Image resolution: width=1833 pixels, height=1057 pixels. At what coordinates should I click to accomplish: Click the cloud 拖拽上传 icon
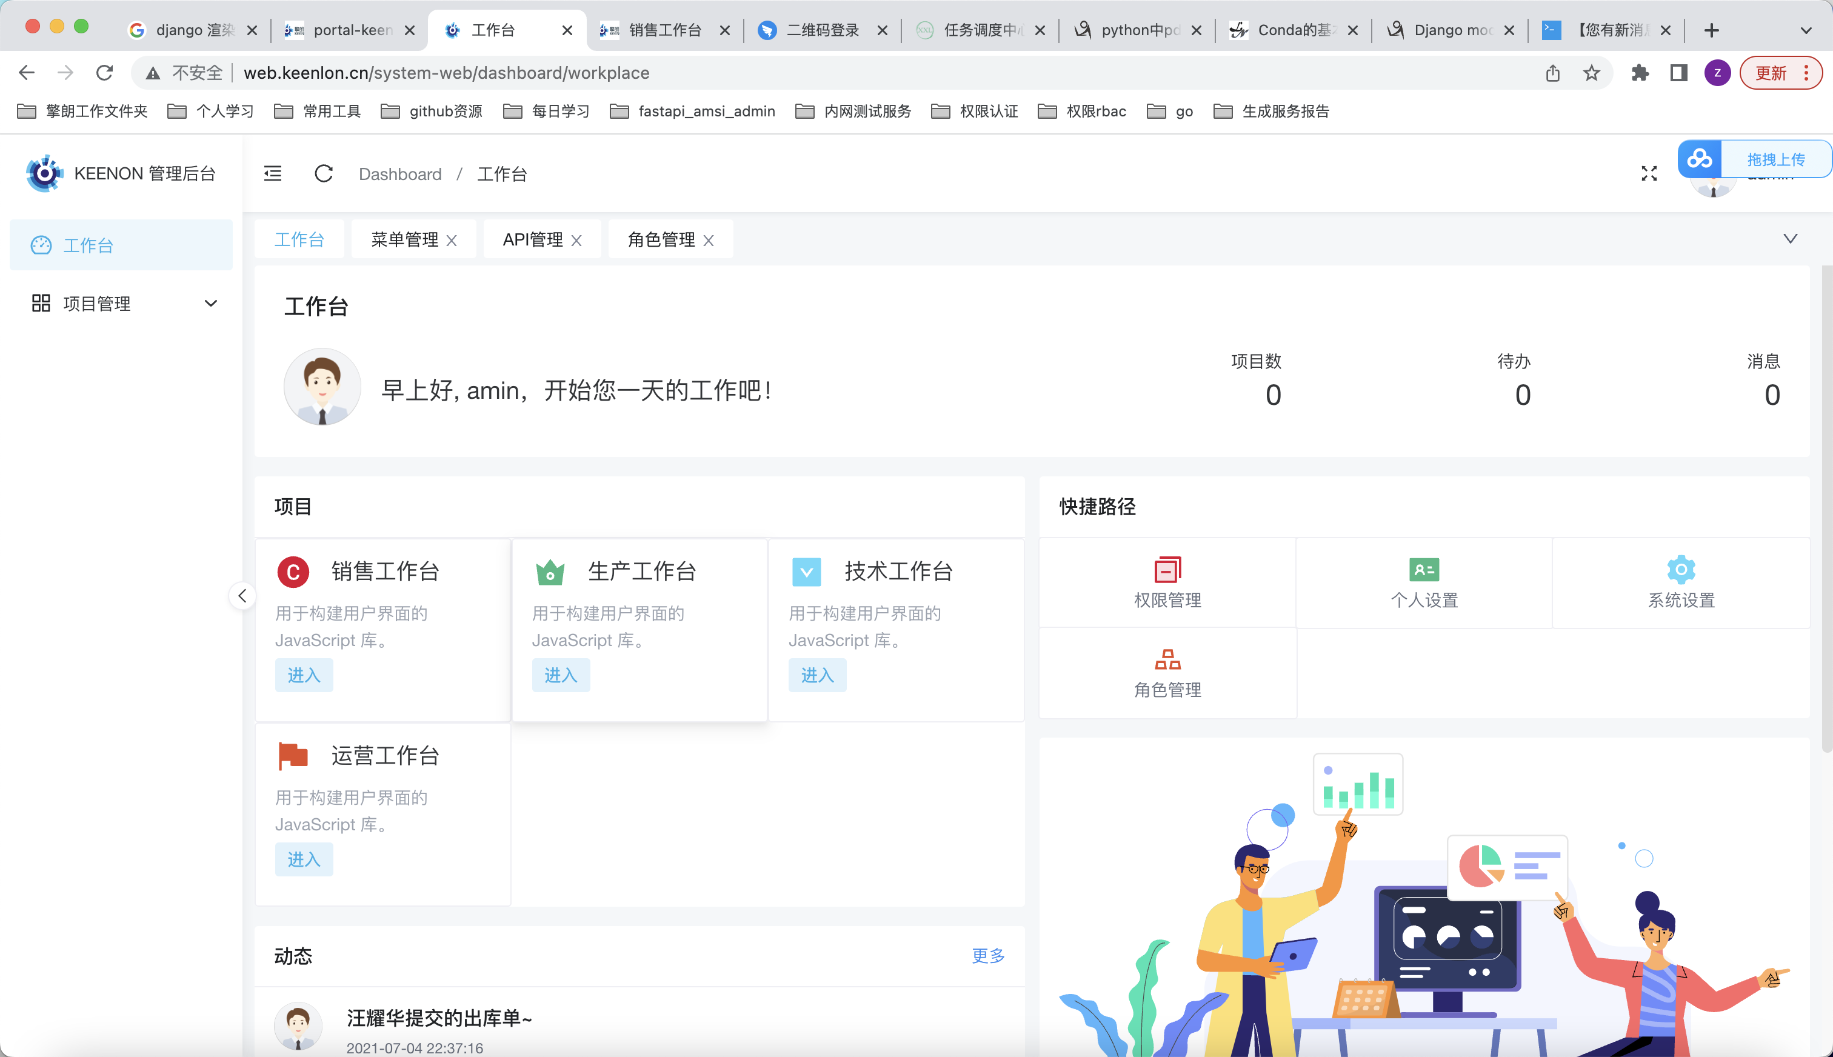(x=1700, y=159)
